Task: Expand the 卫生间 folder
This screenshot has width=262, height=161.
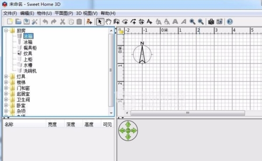Action: (6, 99)
